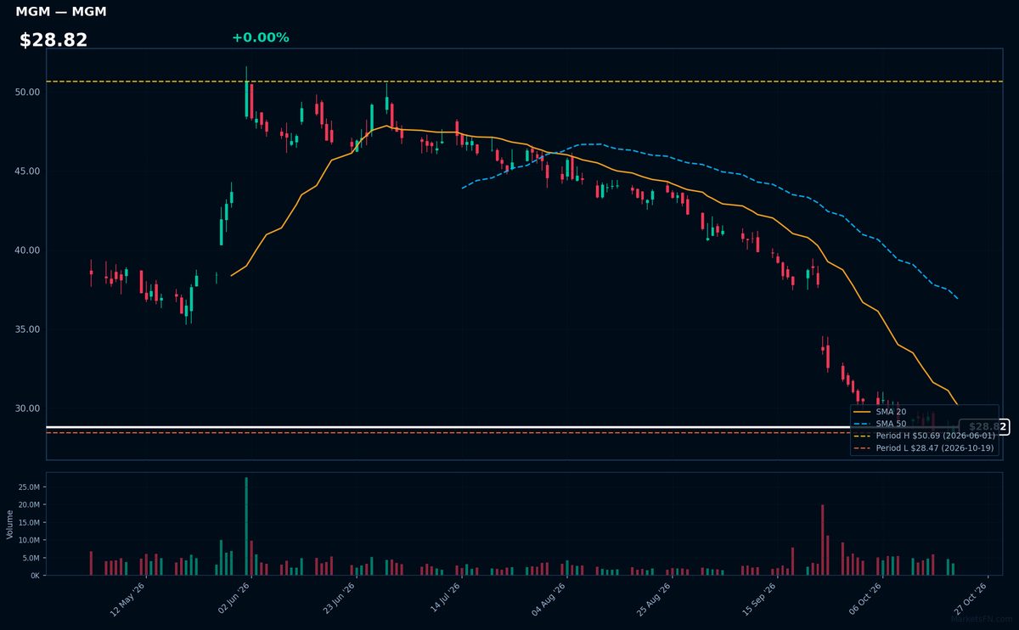Click the tallest red volume bar in late September

822,540
